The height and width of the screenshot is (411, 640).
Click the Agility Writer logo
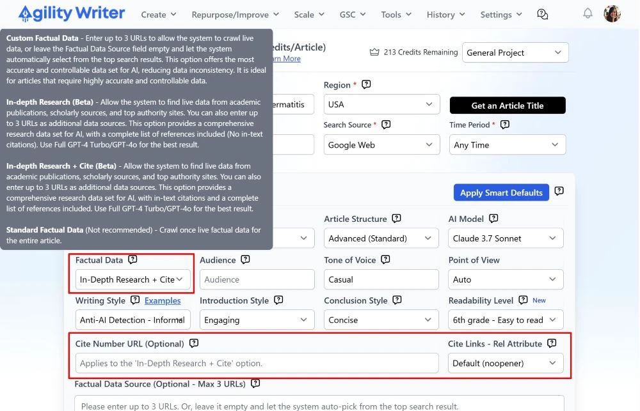(x=72, y=13)
